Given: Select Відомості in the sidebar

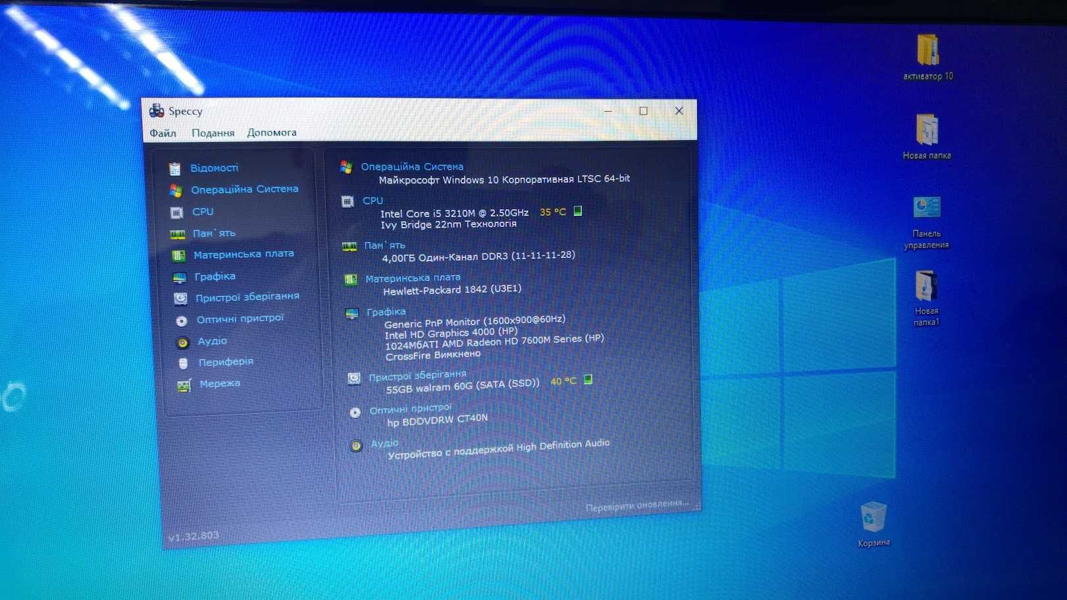Looking at the screenshot, I should pyautogui.click(x=214, y=168).
